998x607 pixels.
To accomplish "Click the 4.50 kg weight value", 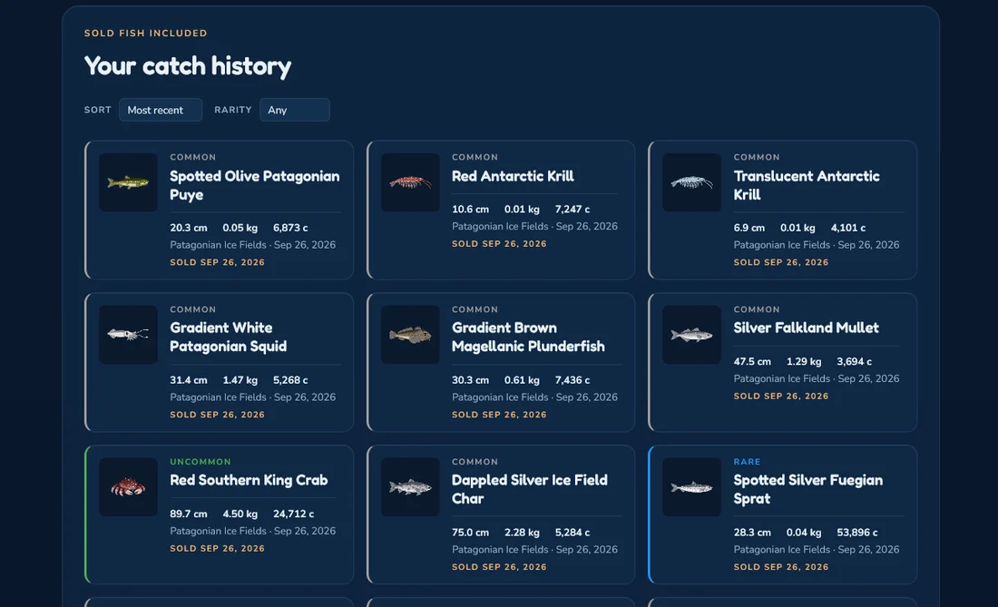I will 240,514.
